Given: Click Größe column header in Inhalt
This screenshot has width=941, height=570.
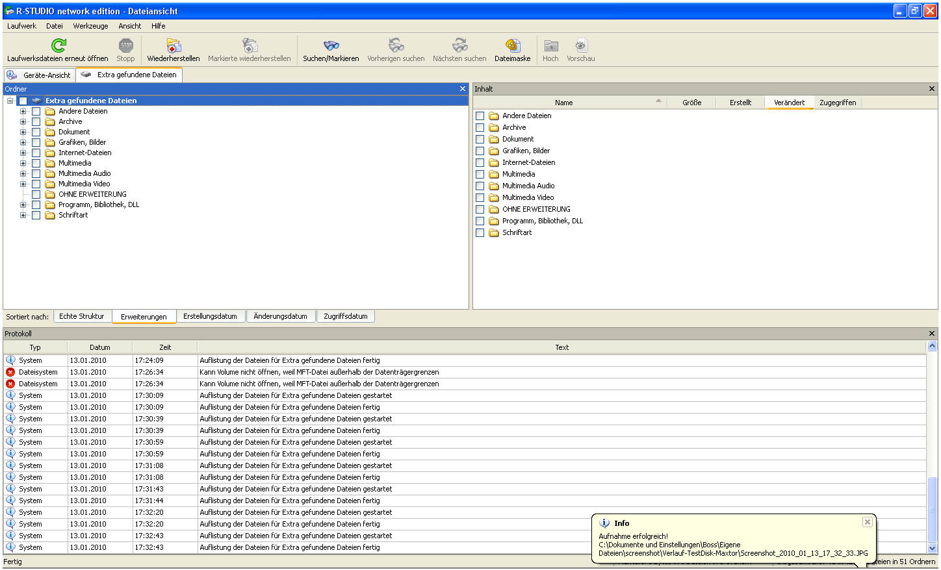Looking at the screenshot, I should [691, 103].
